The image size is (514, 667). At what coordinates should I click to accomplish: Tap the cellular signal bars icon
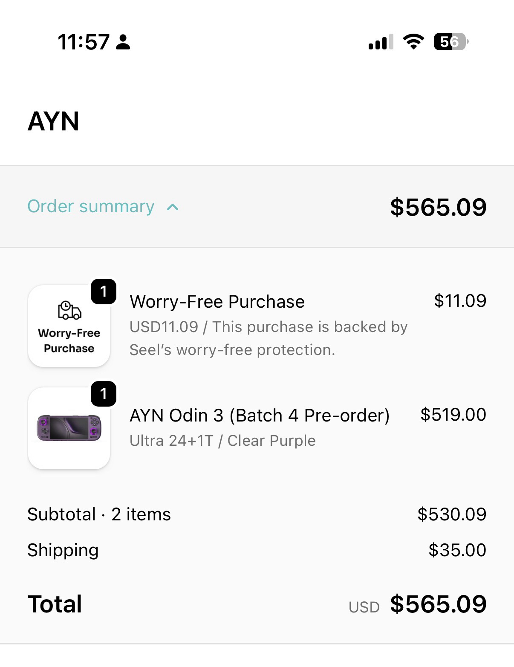click(x=381, y=42)
